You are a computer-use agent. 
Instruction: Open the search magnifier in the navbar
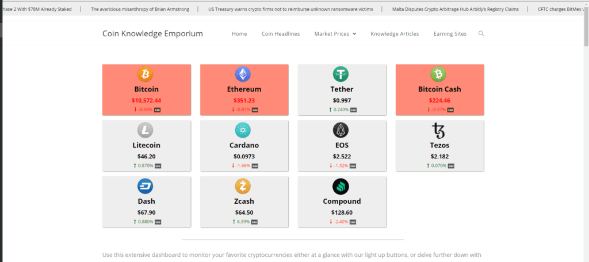pos(481,33)
